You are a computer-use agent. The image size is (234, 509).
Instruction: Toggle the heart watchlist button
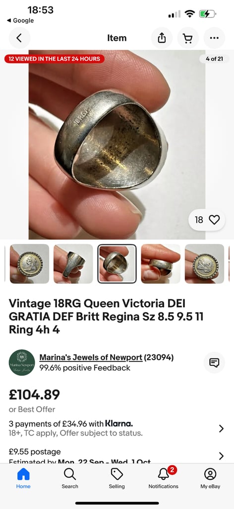pos(207,220)
